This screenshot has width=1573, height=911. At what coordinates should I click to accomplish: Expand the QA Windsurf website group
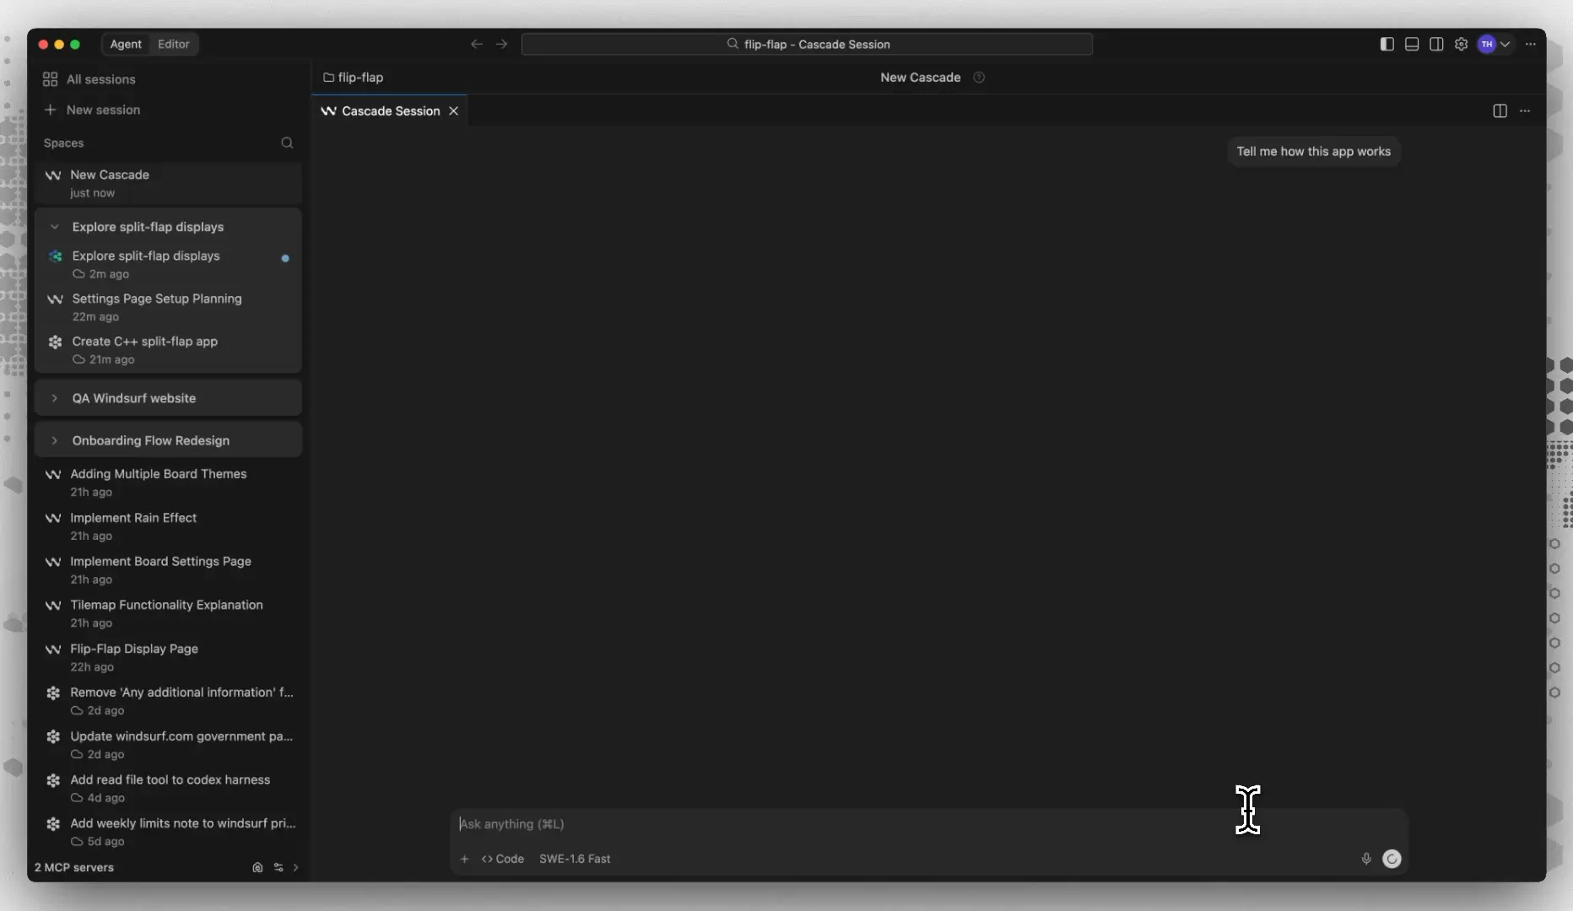click(55, 398)
